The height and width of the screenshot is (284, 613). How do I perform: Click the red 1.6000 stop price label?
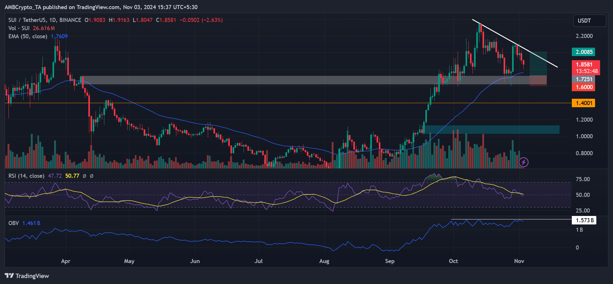(x=583, y=87)
